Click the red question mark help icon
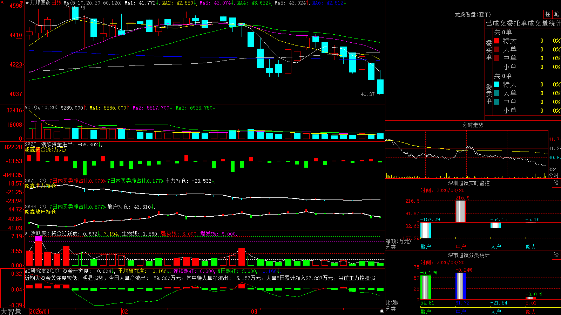Viewport: 561px width, 315px height. pyautogui.click(x=22, y=2)
